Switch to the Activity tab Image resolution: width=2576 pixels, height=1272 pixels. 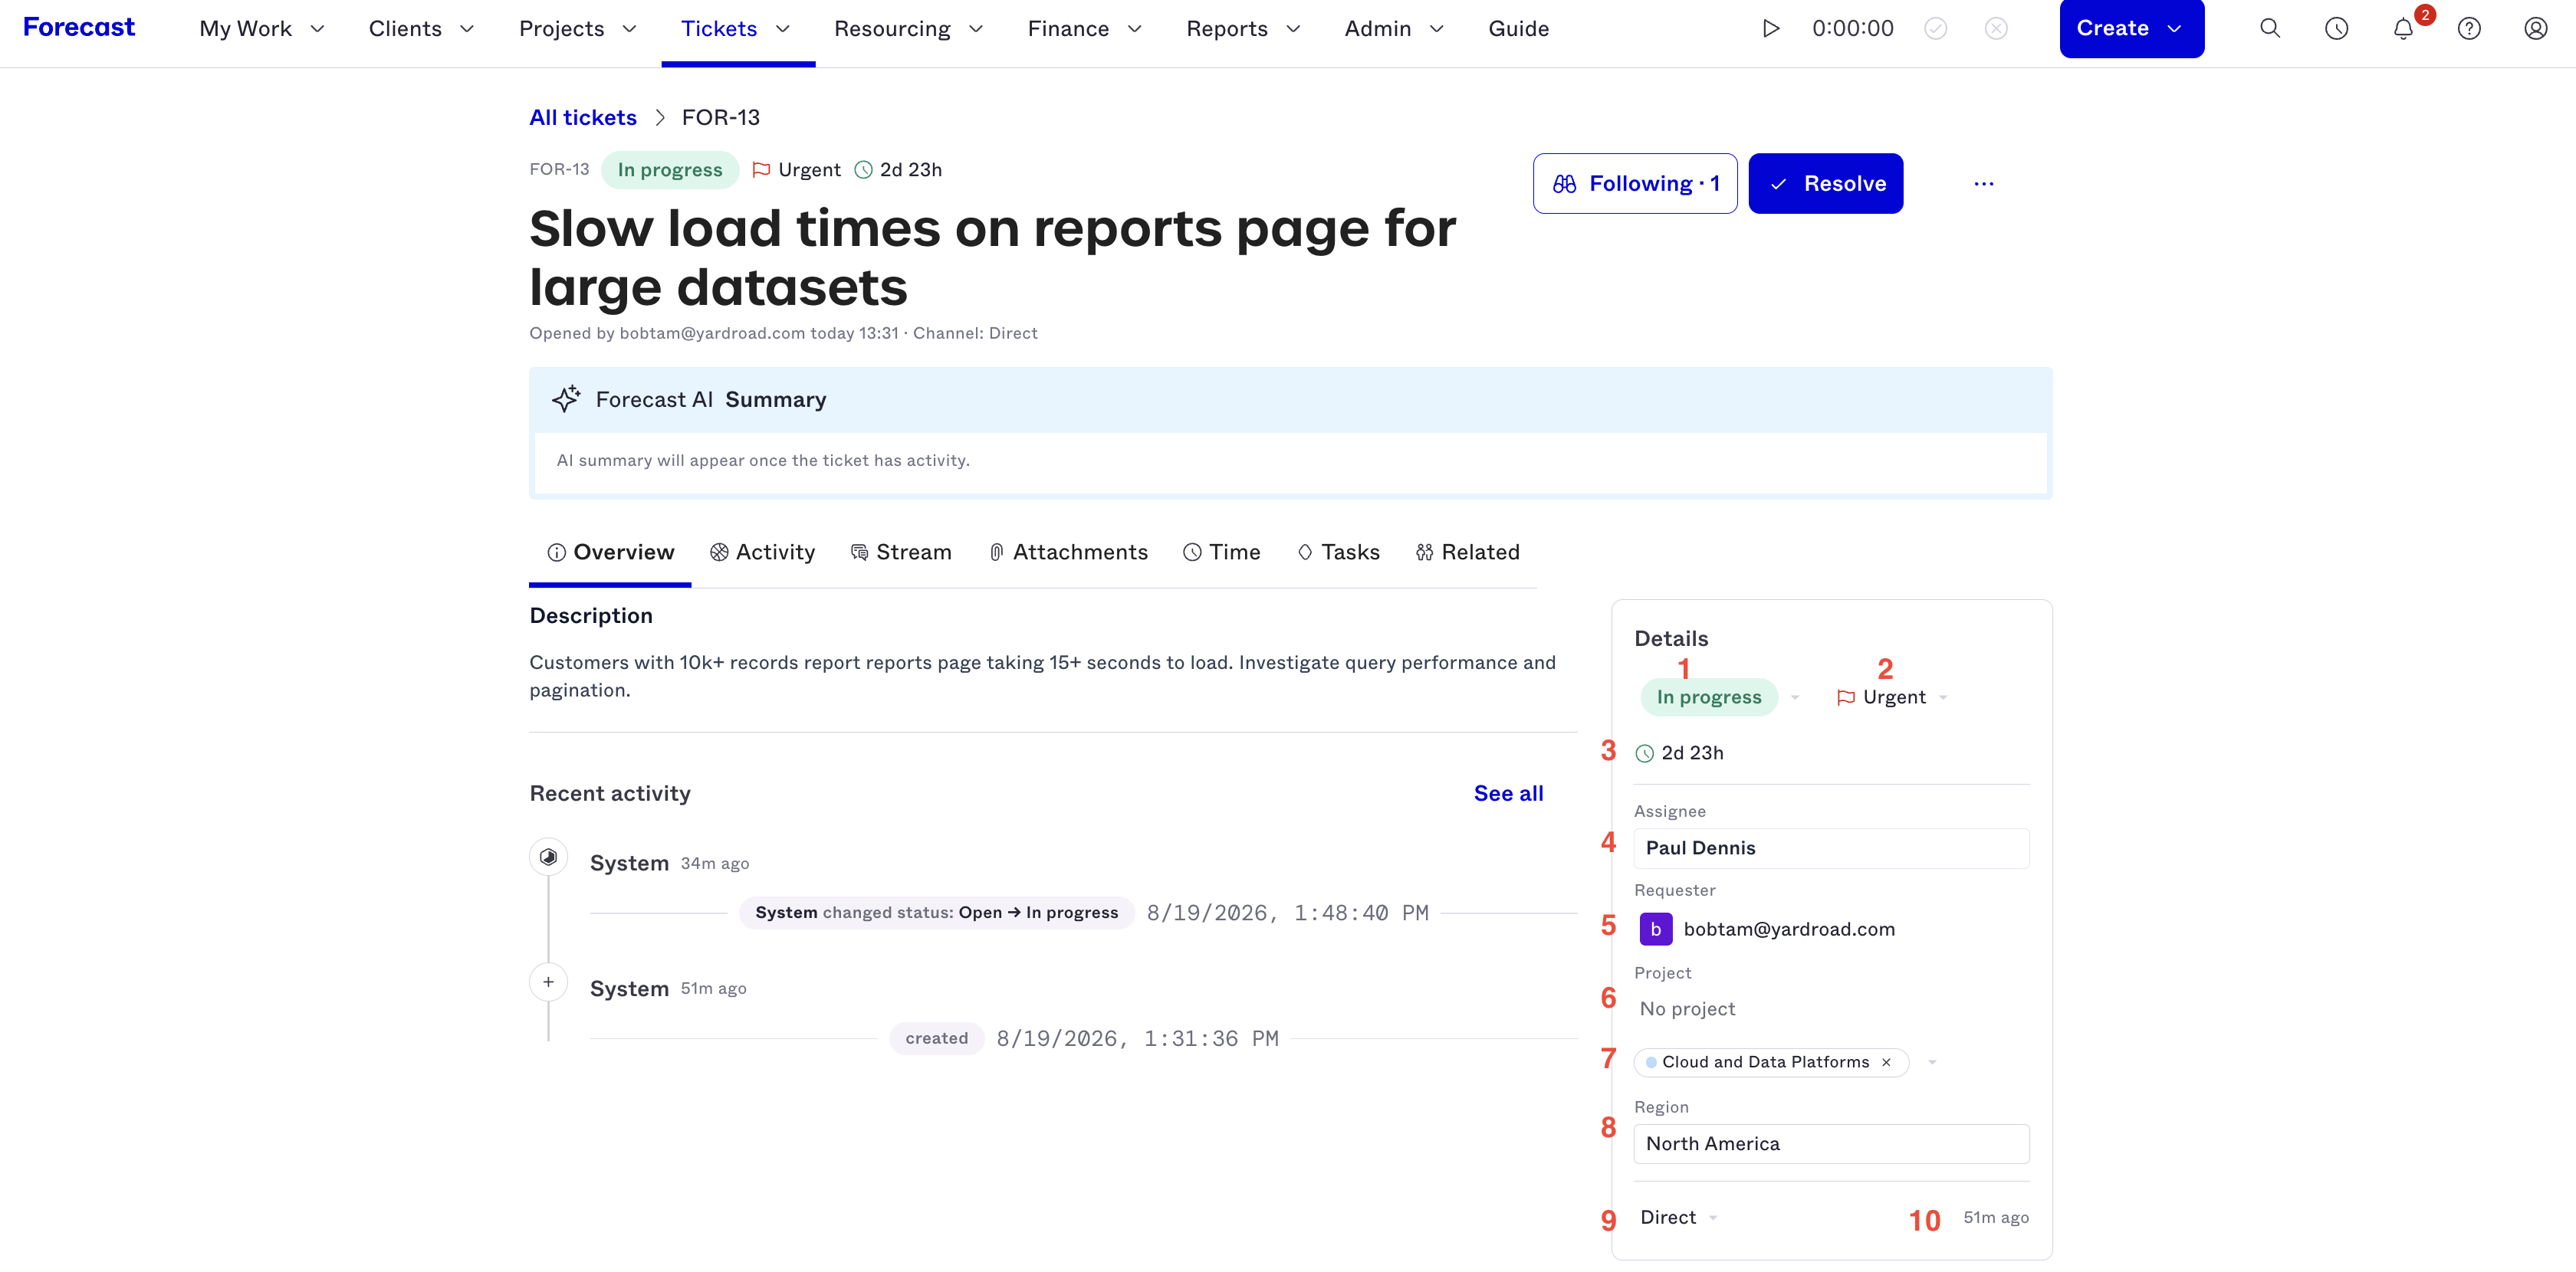tap(762, 552)
